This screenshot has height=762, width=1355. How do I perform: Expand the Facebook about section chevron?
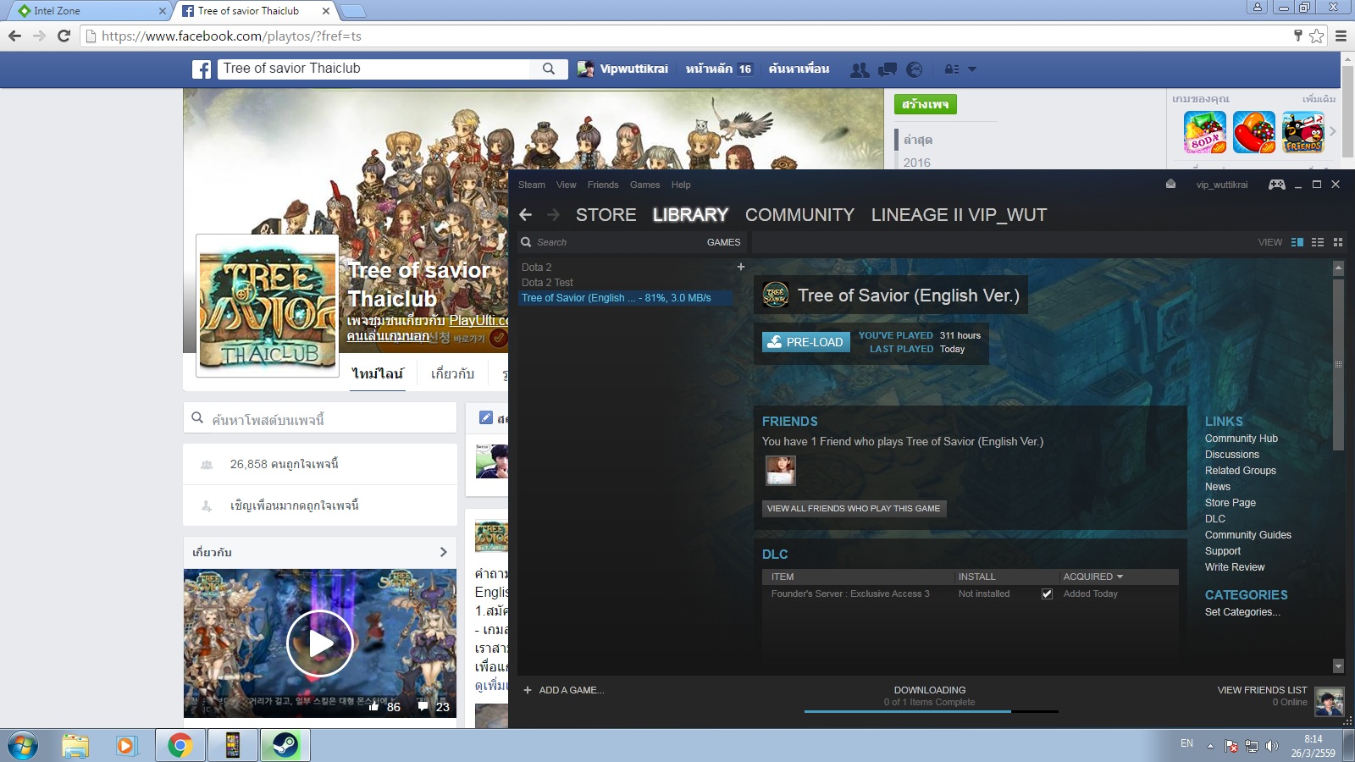click(443, 552)
